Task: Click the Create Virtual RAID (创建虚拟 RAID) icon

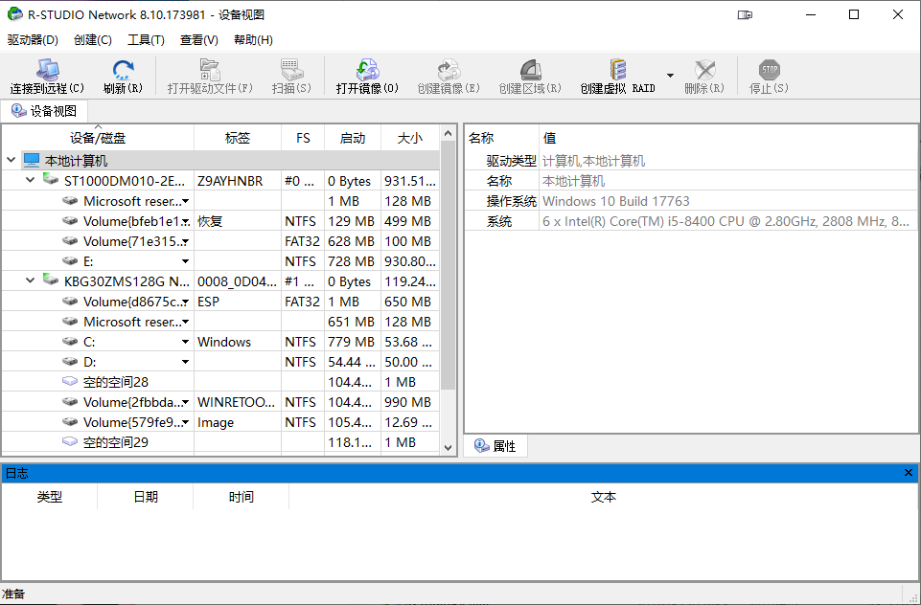Action: coord(617,70)
